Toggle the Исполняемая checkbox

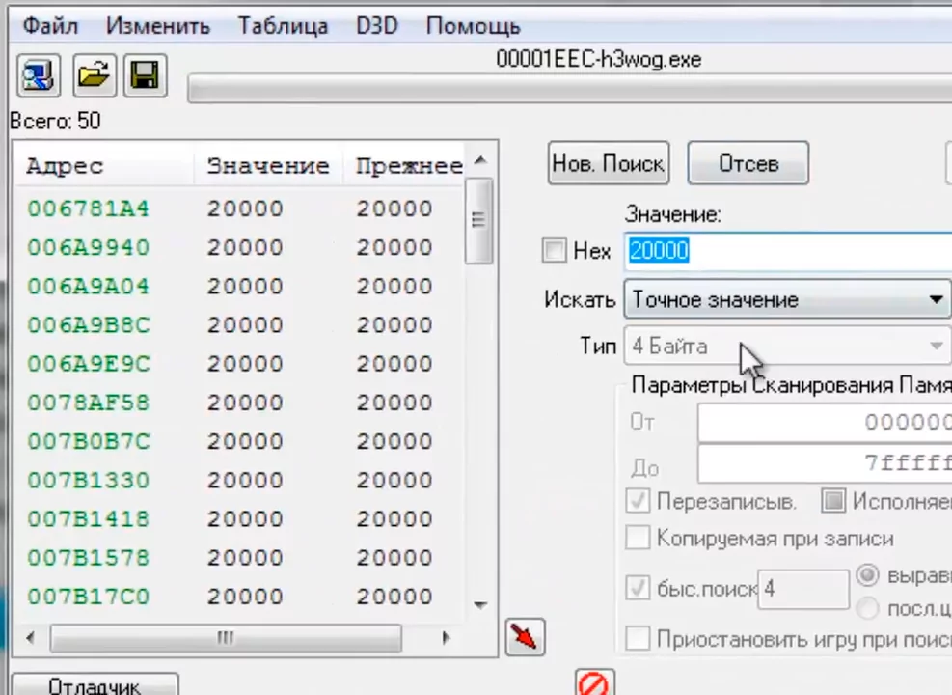tap(833, 501)
